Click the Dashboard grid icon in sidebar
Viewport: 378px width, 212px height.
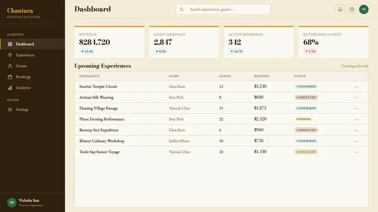click(10, 44)
